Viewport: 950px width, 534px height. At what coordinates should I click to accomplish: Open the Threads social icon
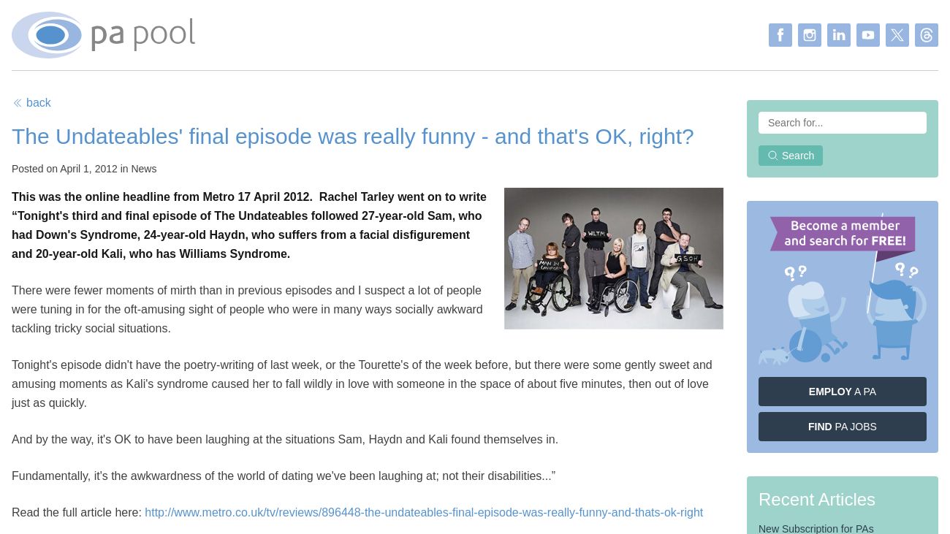point(927,35)
